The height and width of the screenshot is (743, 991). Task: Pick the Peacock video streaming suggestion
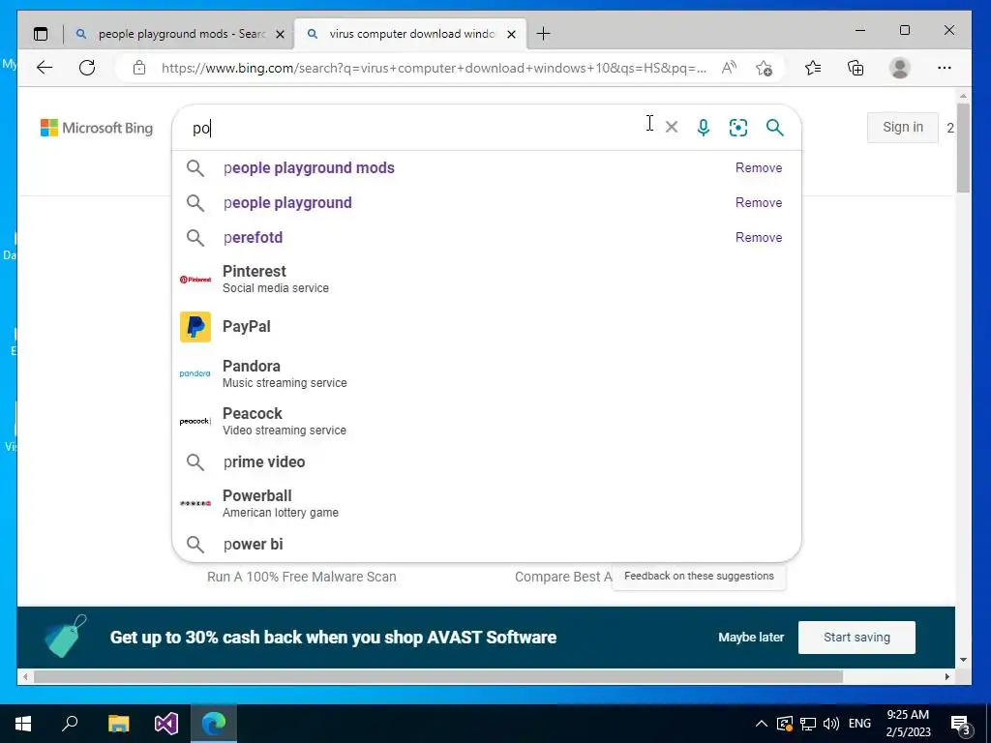[x=487, y=421]
